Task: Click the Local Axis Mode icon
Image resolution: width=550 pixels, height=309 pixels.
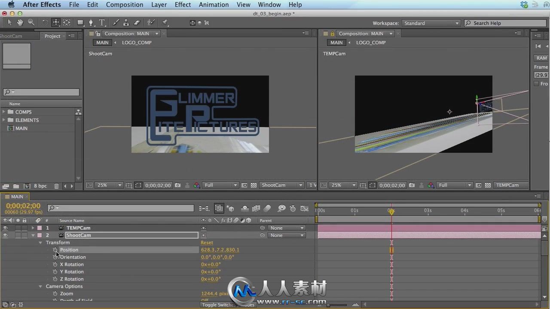Action: pyautogui.click(x=192, y=23)
